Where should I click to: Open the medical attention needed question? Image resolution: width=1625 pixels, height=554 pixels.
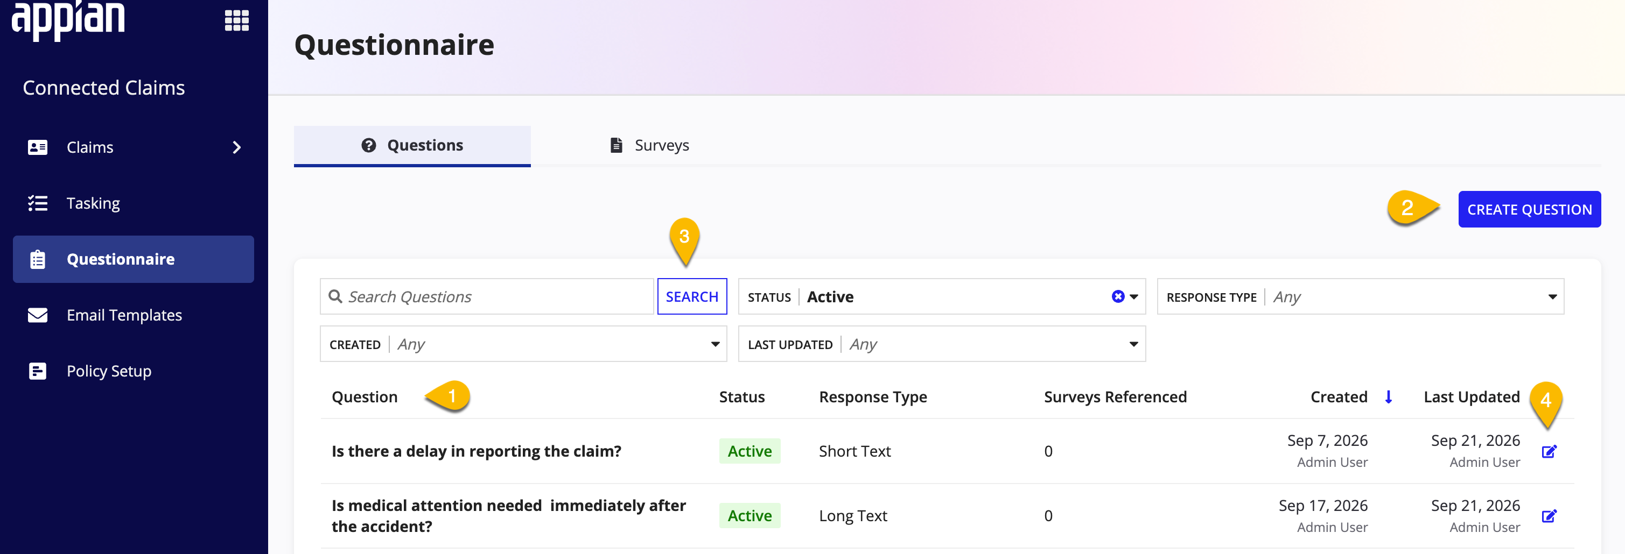(x=508, y=516)
